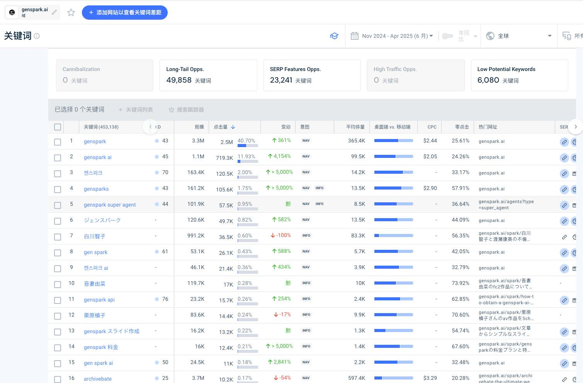Click the star favorite icon
This screenshot has height=383, width=583.
(x=71, y=12)
